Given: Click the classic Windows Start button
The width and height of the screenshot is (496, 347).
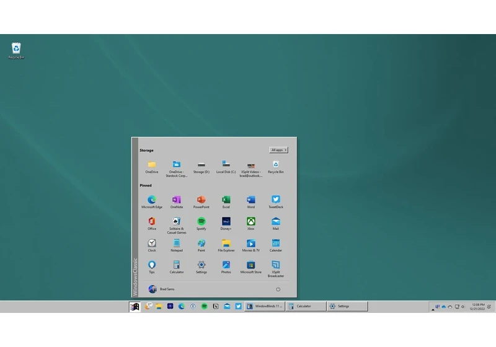Looking at the screenshot, I should (135, 307).
